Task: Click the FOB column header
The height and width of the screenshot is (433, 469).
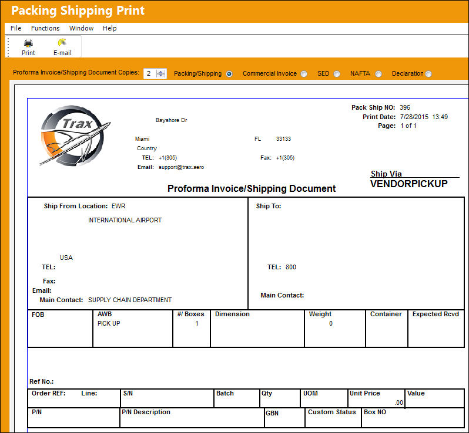Action: pos(38,314)
